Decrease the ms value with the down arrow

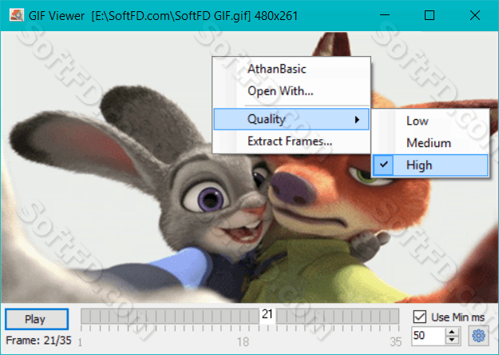(452, 340)
